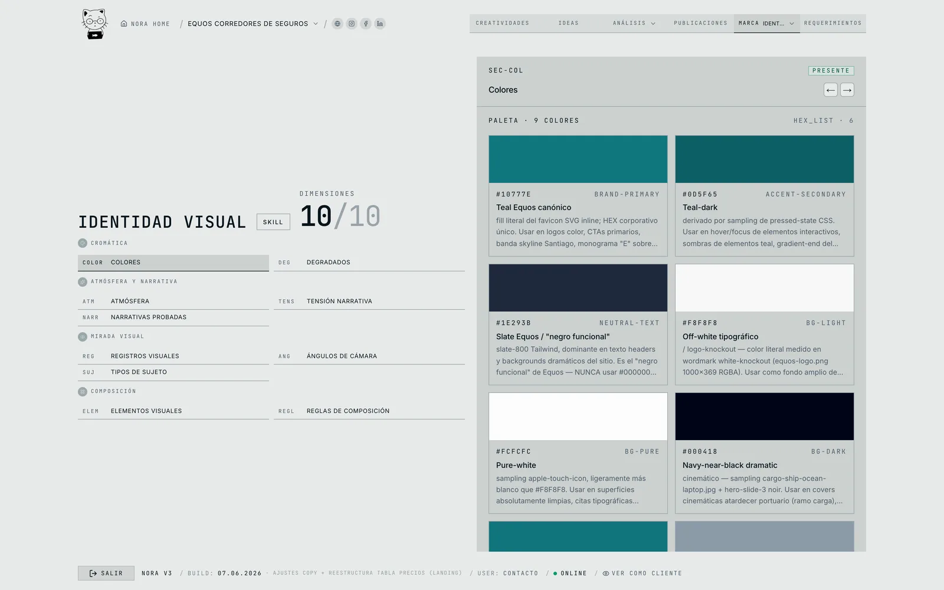Click the HEX_LIST · 6 label
Screen dimensions: 944x590
(x=824, y=120)
